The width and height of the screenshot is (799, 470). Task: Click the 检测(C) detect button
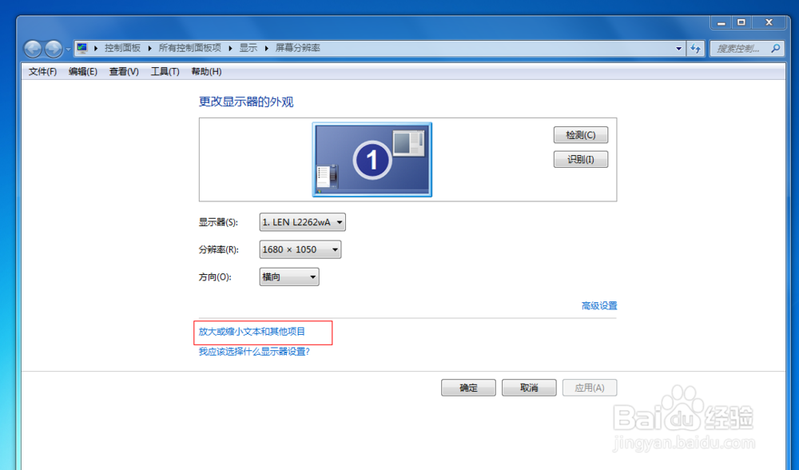pos(580,134)
